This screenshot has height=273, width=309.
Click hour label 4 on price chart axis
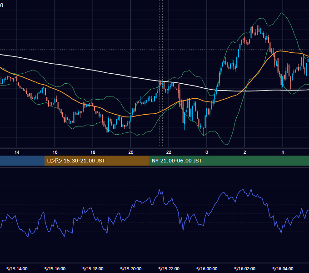point(283,152)
